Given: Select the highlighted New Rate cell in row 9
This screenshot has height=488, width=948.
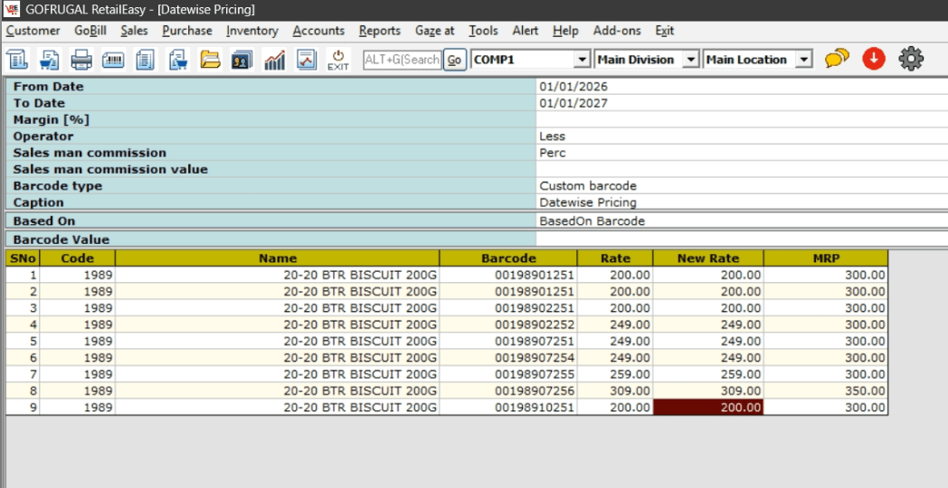Looking at the screenshot, I should point(707,408).
